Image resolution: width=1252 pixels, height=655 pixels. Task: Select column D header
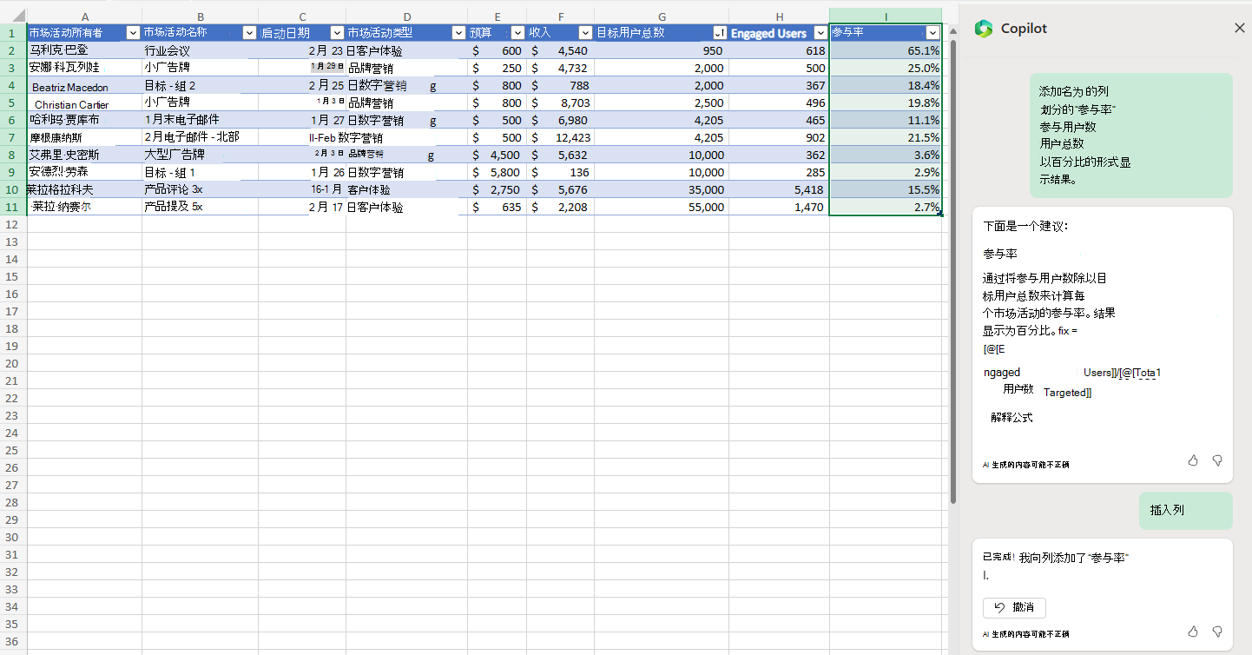(406, 17)
